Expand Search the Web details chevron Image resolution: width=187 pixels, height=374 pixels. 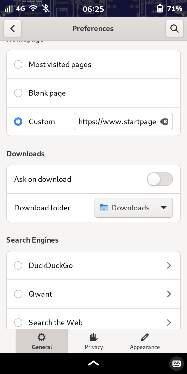coord(169,323)
